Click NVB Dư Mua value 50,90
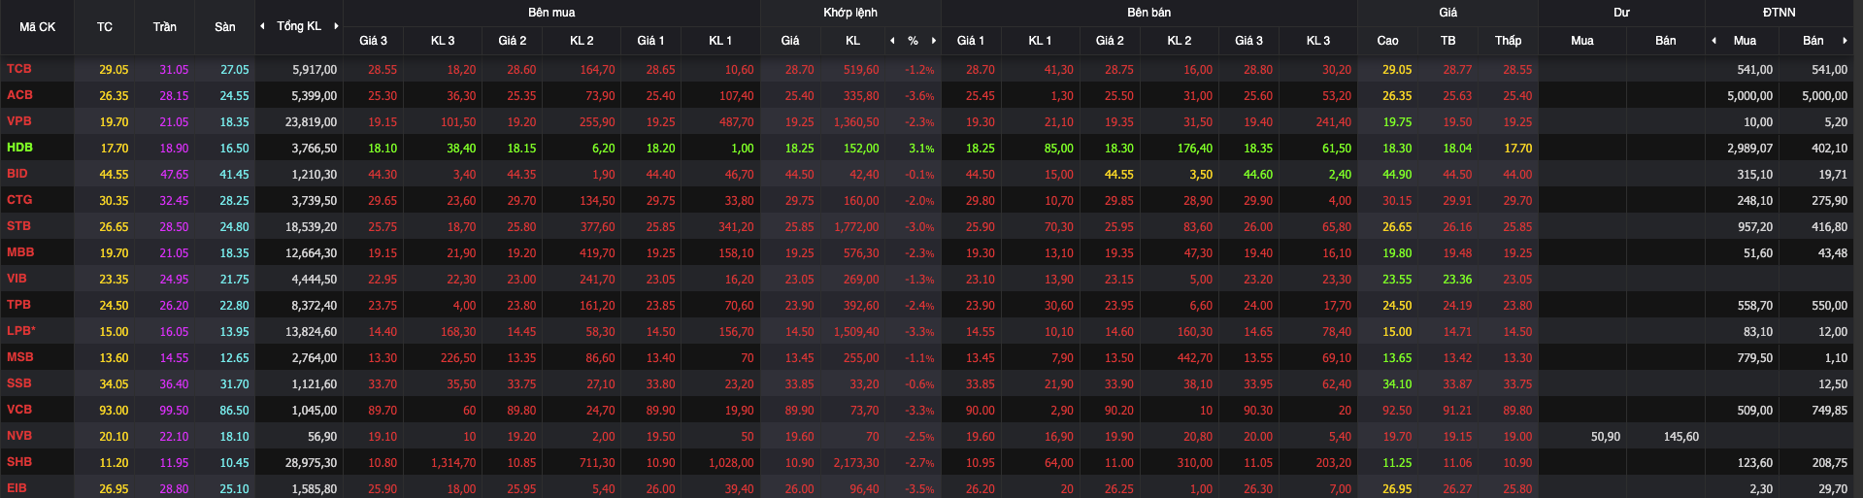The image size is (1863, 498). point(1606,437)
